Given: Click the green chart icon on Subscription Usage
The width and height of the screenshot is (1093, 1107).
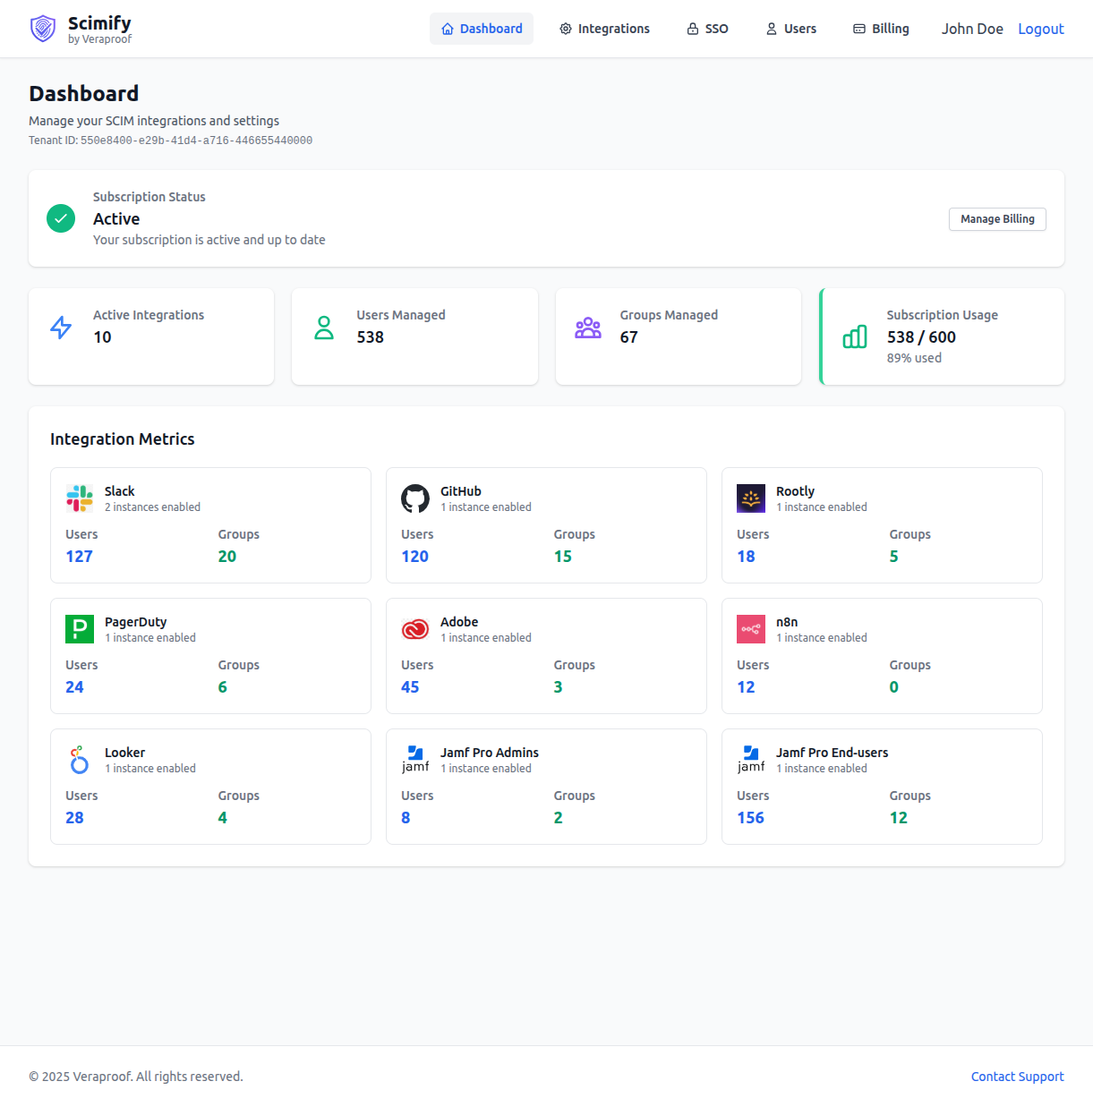Looking at the screenshot, I should pos(854,336).
